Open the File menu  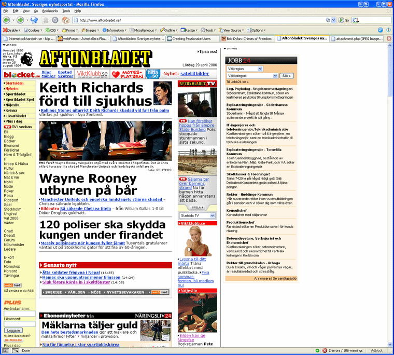click(6, 11)
